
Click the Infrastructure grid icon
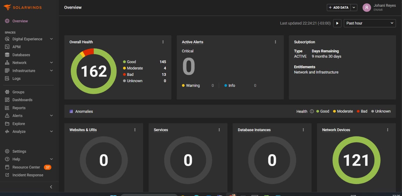point(7,71)
